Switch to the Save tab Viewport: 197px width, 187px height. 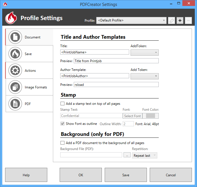point(29,54)
